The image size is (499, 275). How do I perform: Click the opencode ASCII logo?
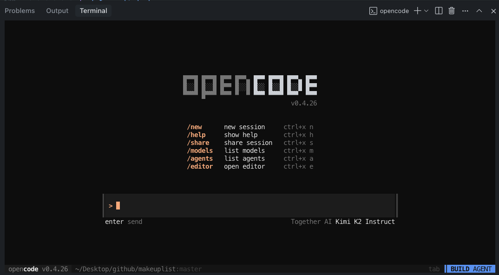250,86
